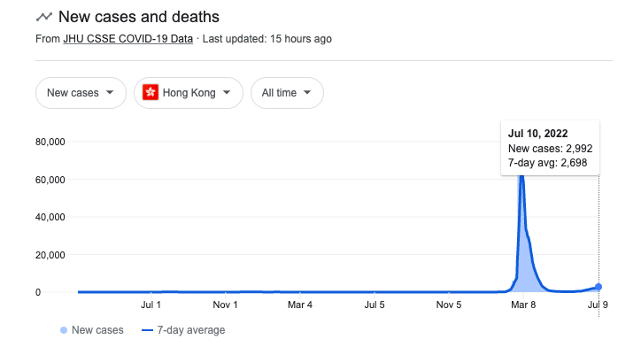Click the New cases dropdown arrow
641x347 pixels.
pos(110,92)
